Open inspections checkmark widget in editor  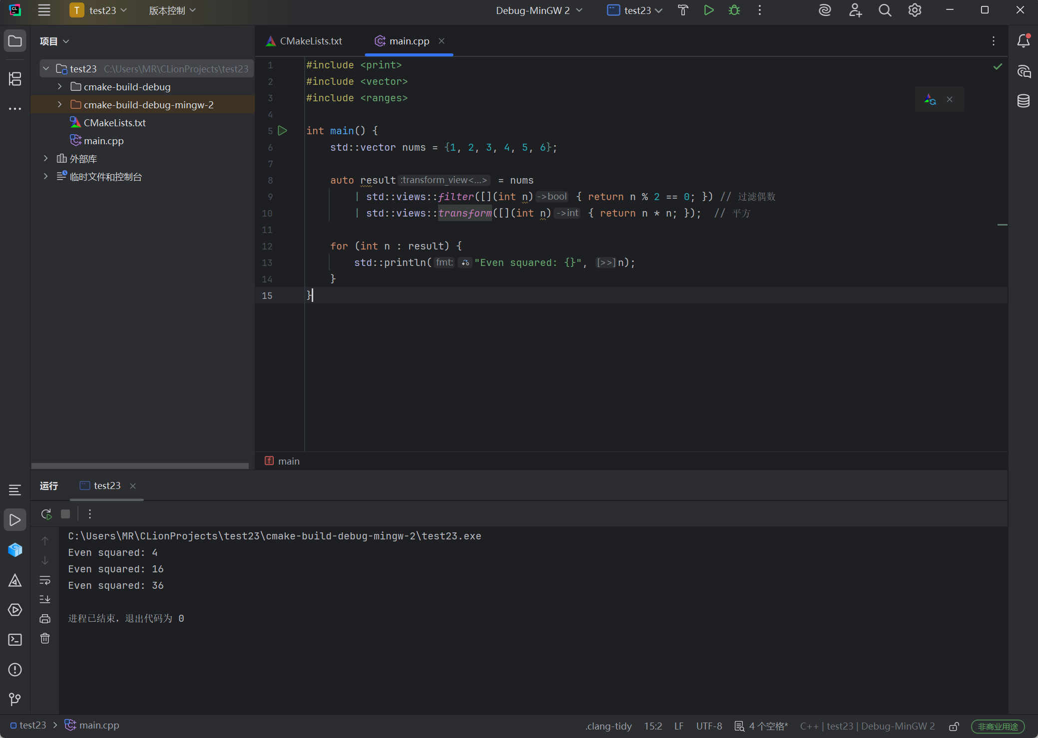998,66
